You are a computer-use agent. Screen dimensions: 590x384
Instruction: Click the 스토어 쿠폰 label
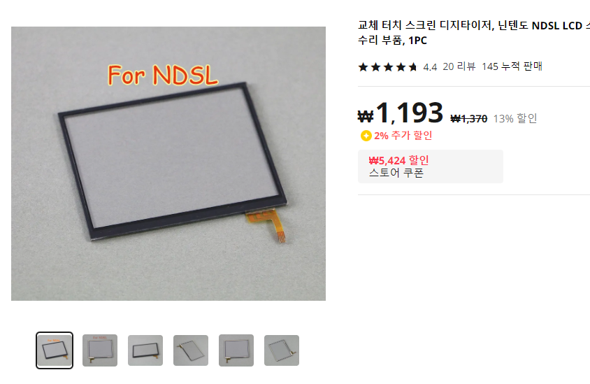pyautogui.click(x=396, y=173)
